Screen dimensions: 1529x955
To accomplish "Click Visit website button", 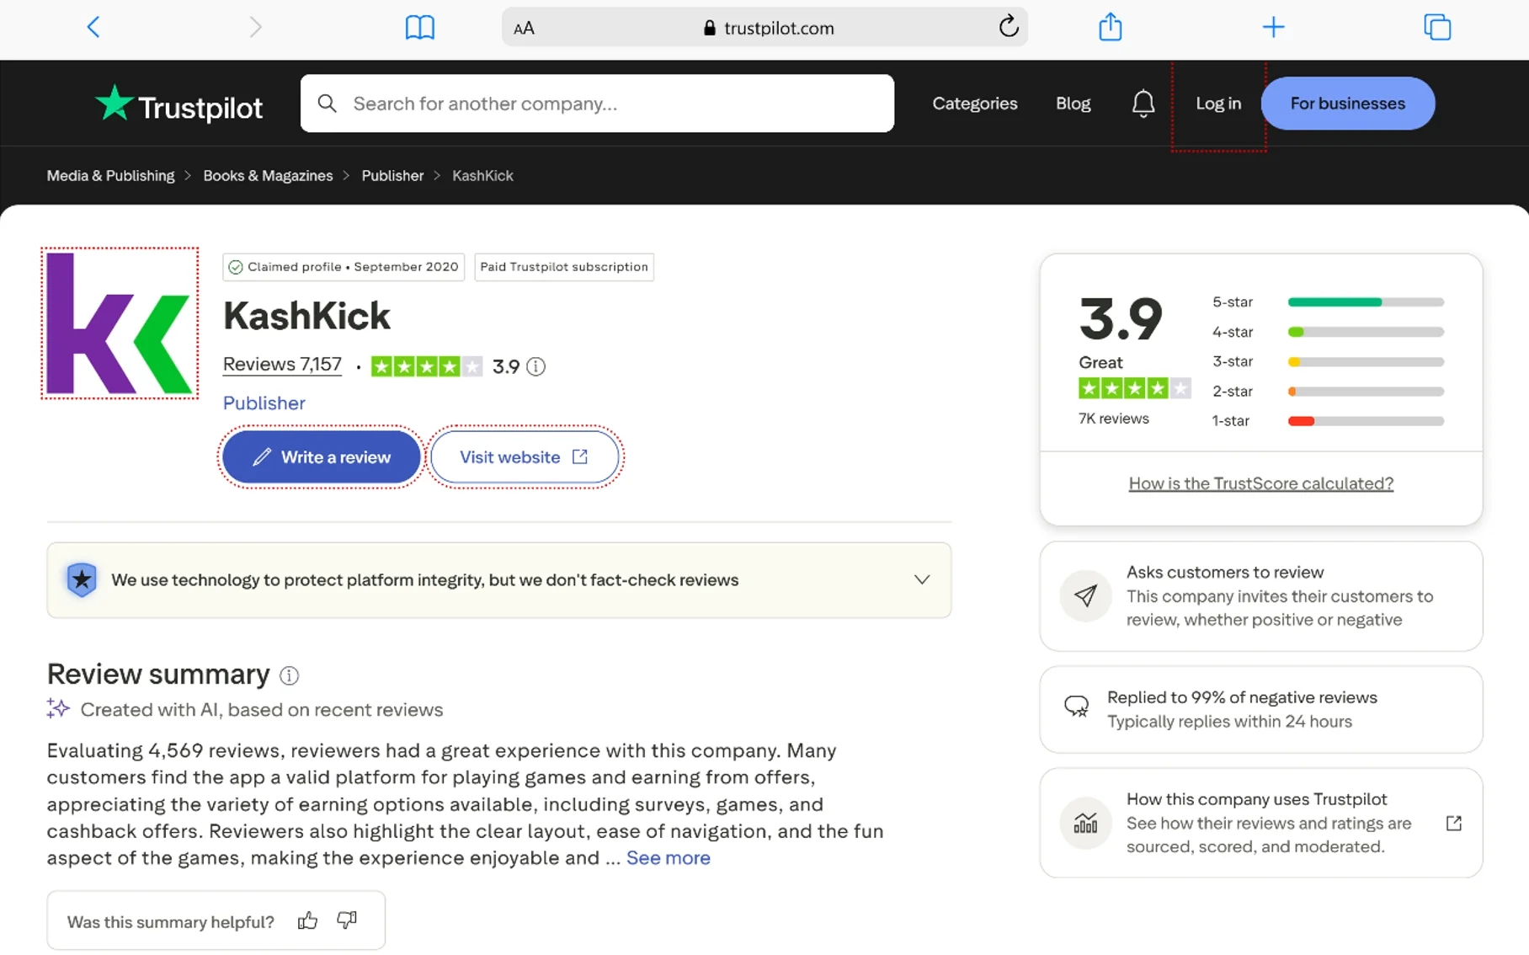I will point(525,456).
